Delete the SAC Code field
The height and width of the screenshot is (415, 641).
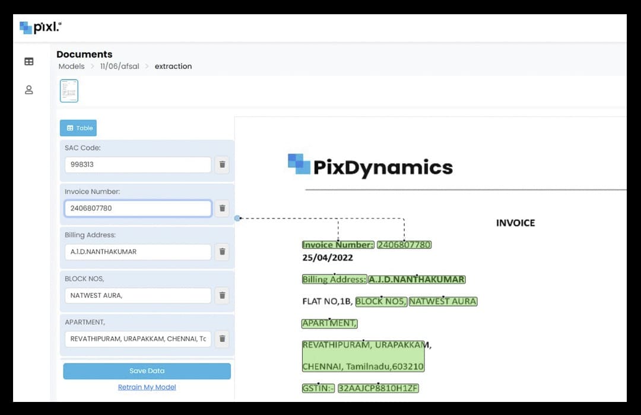pyautogui.click(x=223, y=165)
